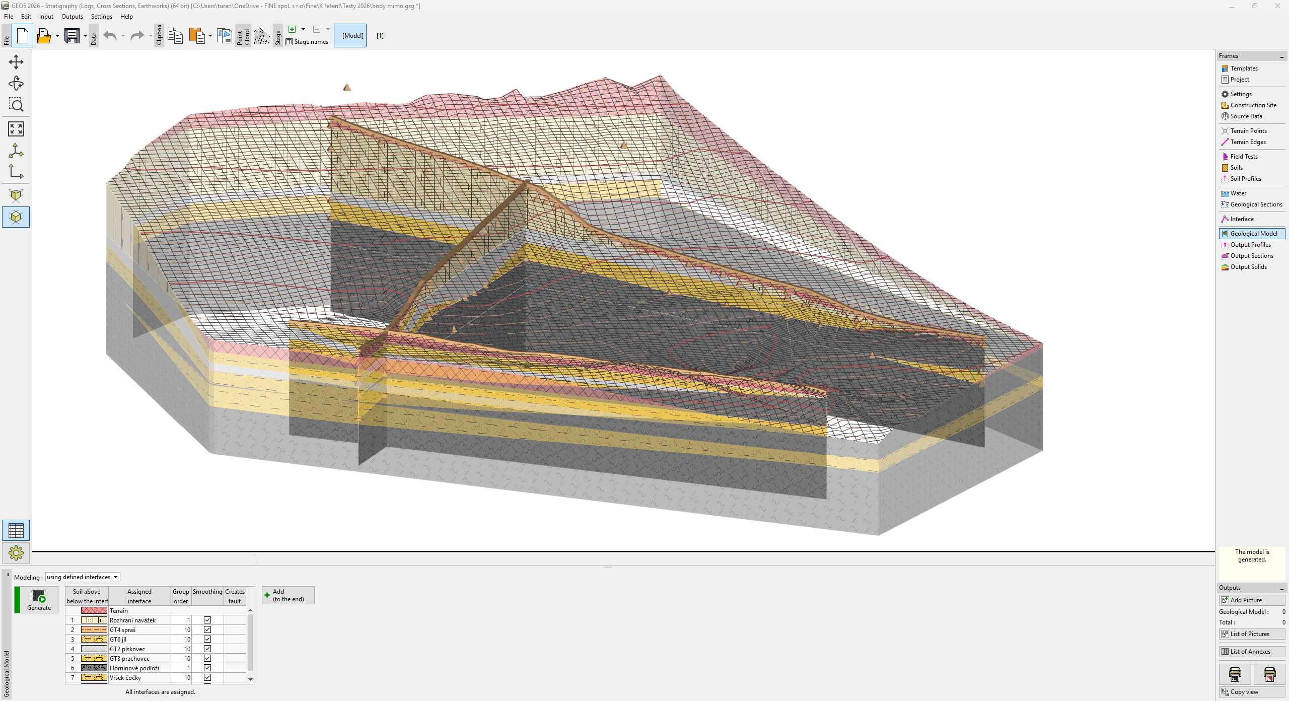Open the Outputs menu
This screenshot has height=701, width=1289.
pyautogui.click(x=72, y=17)
